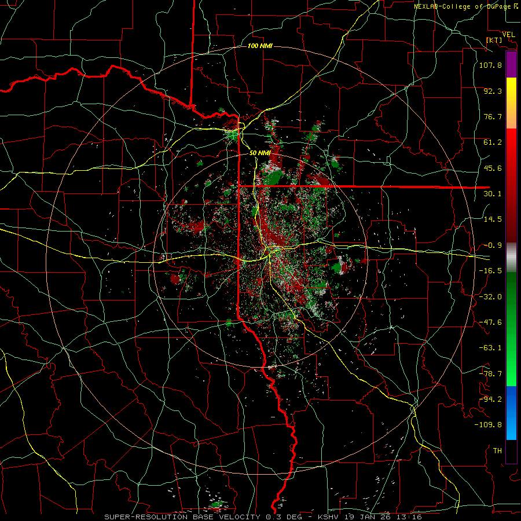The image size is (521, 521).
Task: Click the TH legend label
Action: pyautogui.click(x=497, y=451)
